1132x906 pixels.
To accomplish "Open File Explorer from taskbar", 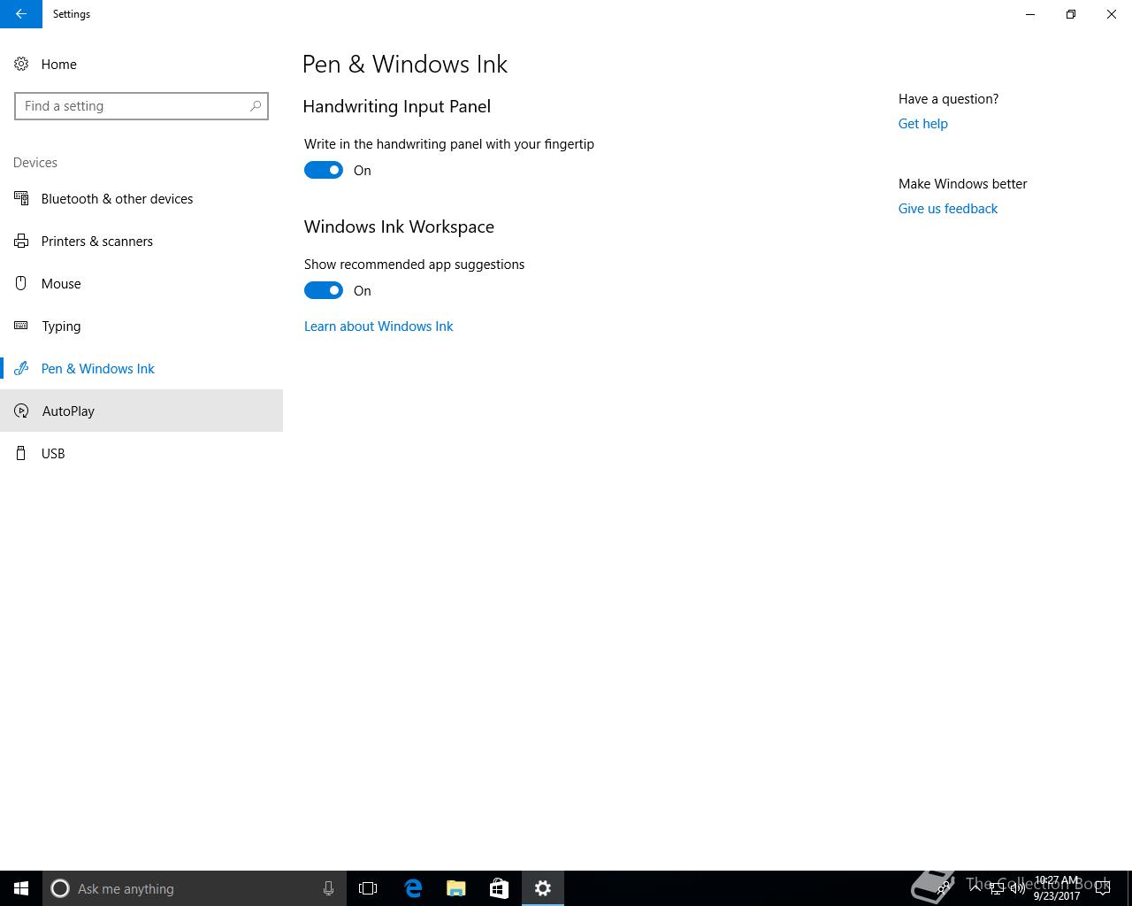I will pos(456,888).
